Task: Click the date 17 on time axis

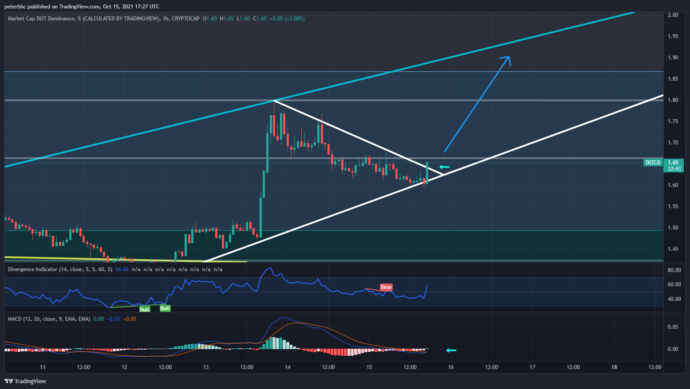Action: 532,367
